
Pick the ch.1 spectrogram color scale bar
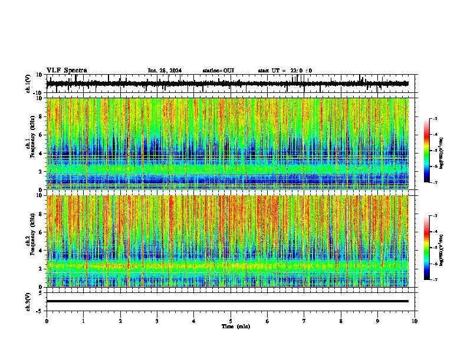click(x=426, y=151)
